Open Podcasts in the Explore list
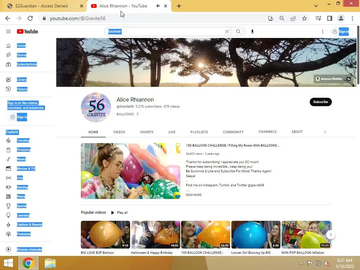The height and width of the screenshot is (270, 360). pos(24,234)
